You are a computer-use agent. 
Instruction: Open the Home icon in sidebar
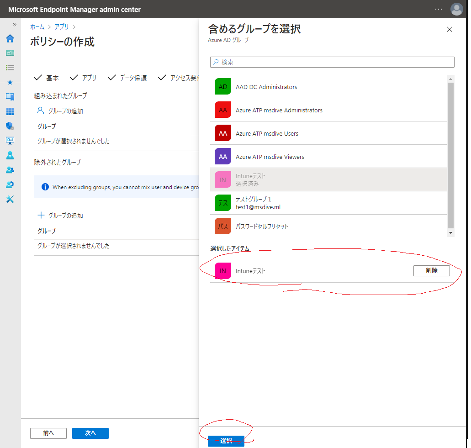coord(10,38)
